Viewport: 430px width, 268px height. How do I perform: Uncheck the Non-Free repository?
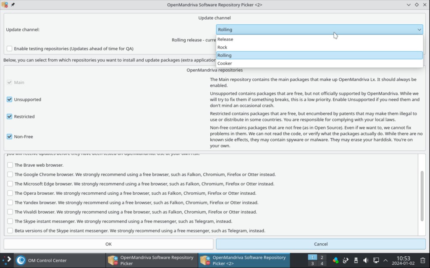coord(10,137)
